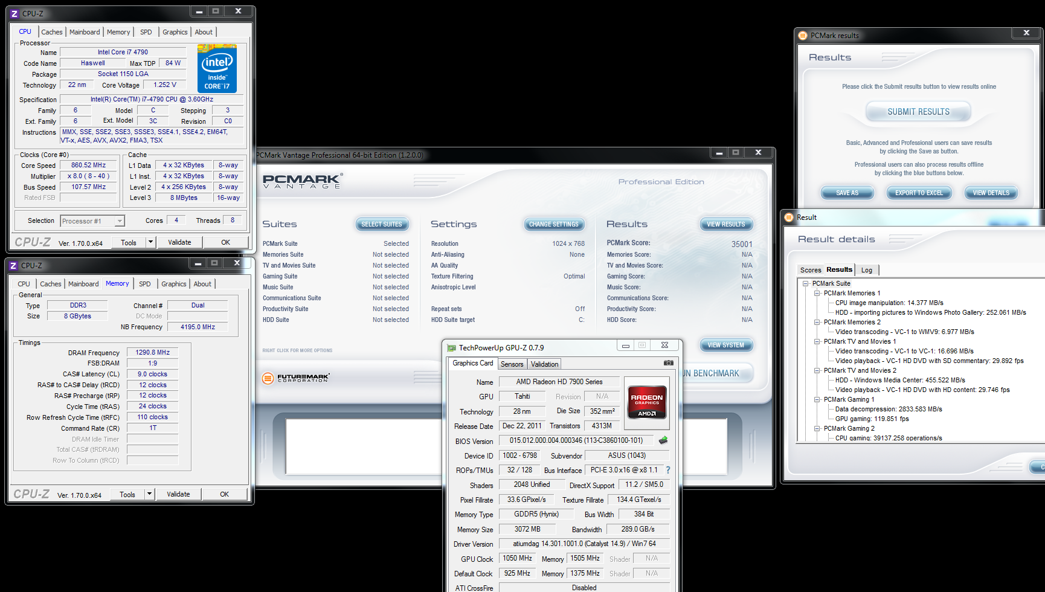The image size is (1045, 592).
Task: Click the DRAM Frequency value 1290.8 MHz
Action: point(152,352)
